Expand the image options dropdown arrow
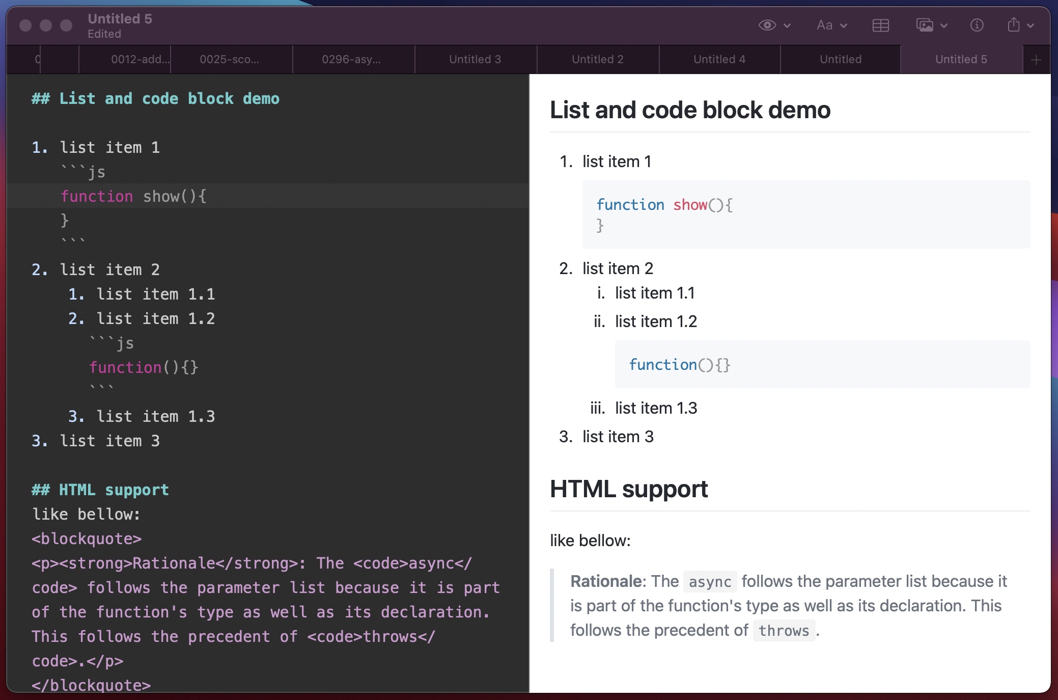Screen dimensions: 1058x700 coord(944,25)
